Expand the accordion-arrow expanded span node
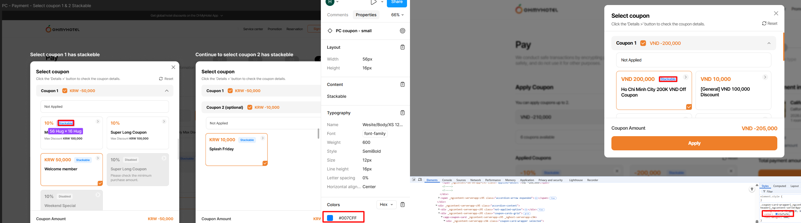 439,198
